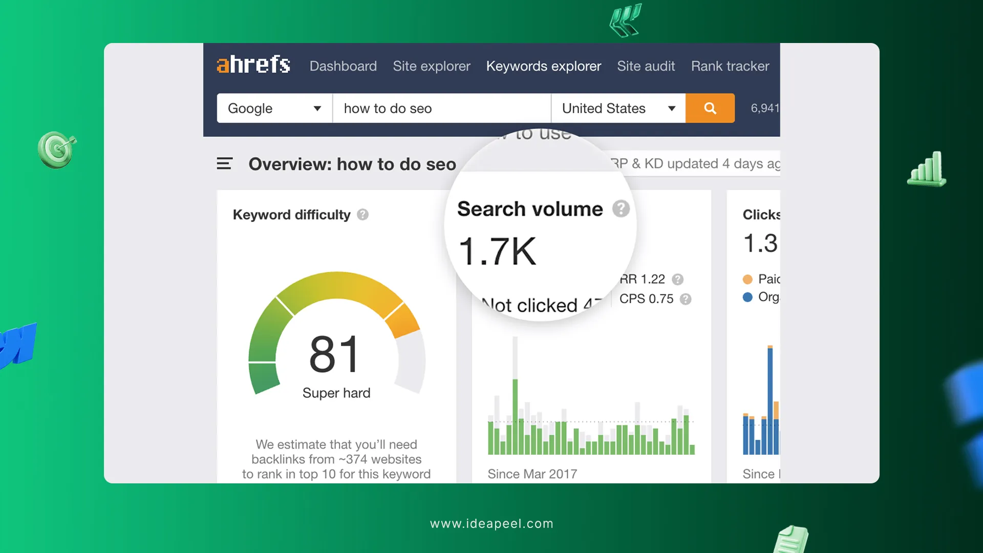Open Site audit

coord(646,66)
